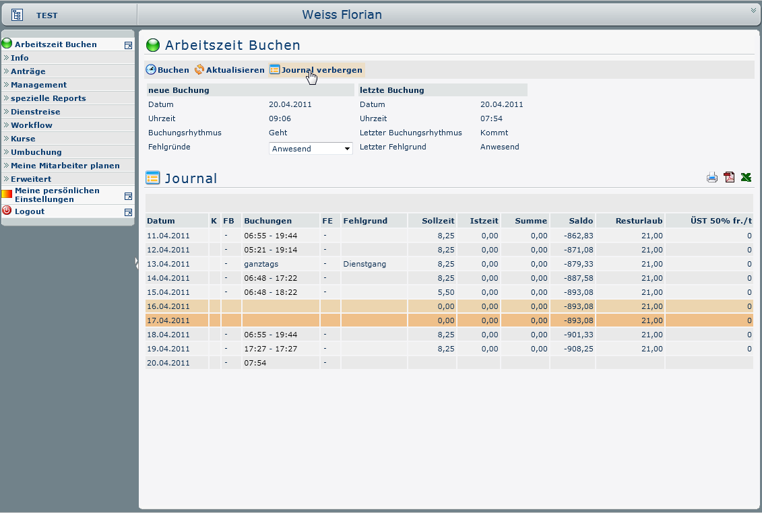Click the tree structure icon beside TEST
This screenshot has height=513, width=762.
pyautogui.click(x=17, y=15)
